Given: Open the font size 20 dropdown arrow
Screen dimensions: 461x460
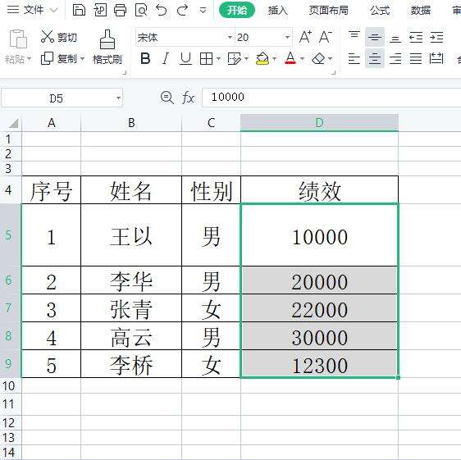Looking at the screenshot, I should pyautogui.click(x=287, y=38).
